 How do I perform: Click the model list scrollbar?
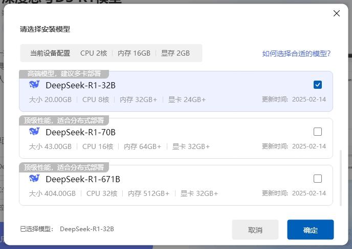coord(341,178)
